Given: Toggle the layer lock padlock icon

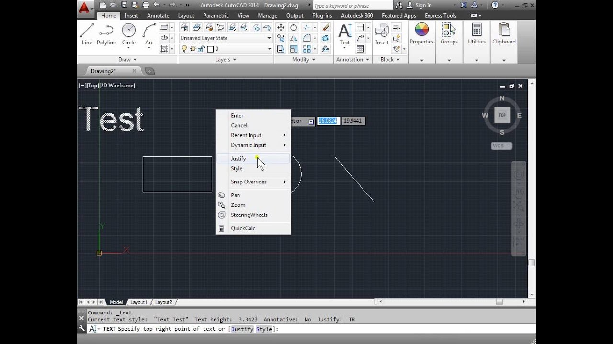Looking at the screenshot, I should pos(201,49).
